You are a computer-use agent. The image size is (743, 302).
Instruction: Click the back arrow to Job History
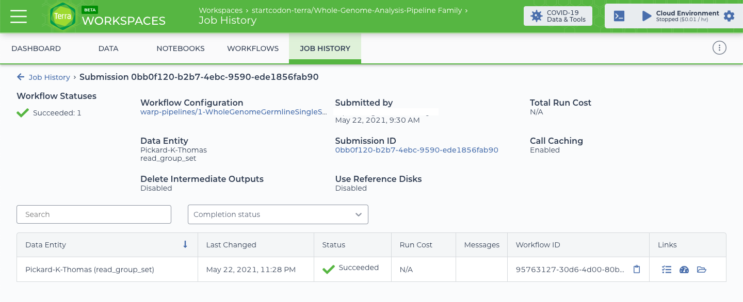pos(21,77)
